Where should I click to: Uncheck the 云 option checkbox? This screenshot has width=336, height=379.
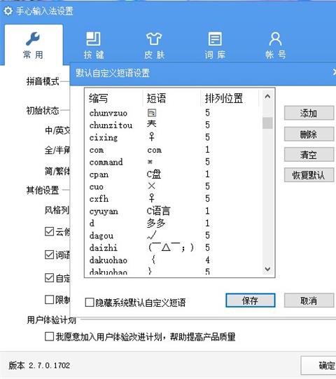pos(49,232)
